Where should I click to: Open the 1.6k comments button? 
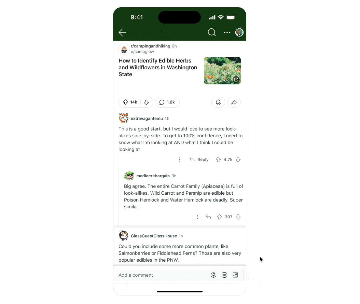click(167, 102)
